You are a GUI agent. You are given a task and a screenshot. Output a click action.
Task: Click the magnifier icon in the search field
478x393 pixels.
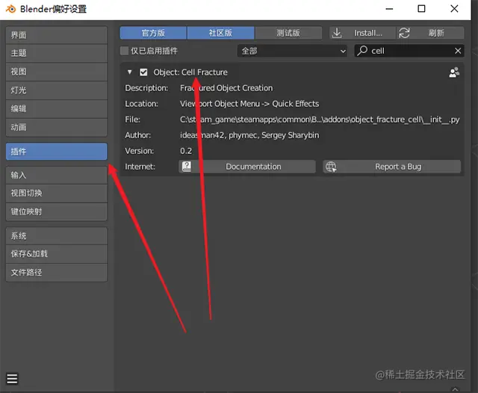pos(362,51)
